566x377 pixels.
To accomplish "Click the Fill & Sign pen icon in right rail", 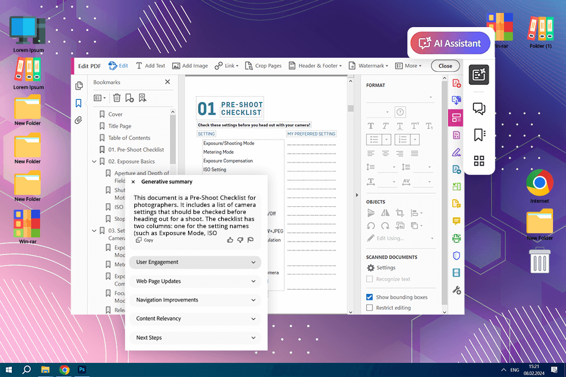I will [x=456, y=153].
